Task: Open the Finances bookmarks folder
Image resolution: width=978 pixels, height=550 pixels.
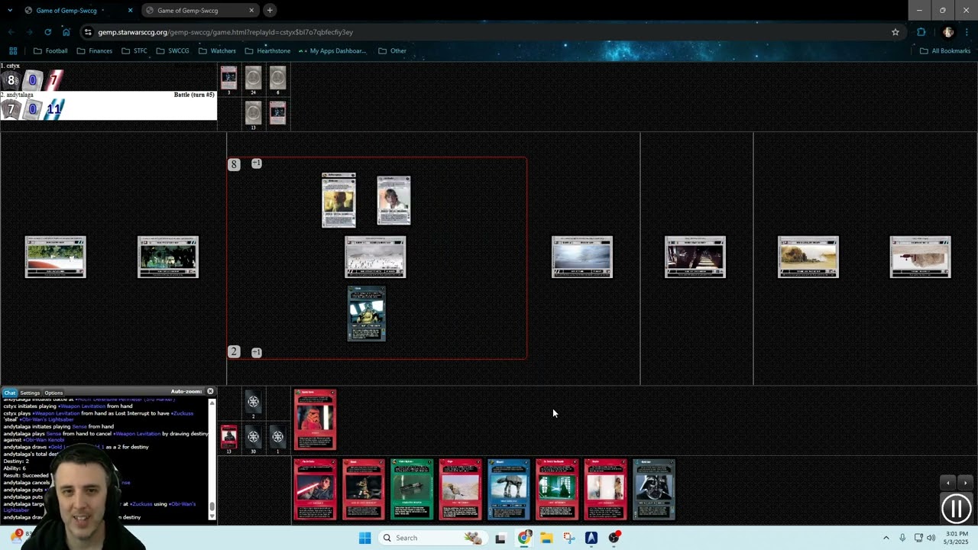Action: pos(94,51)
